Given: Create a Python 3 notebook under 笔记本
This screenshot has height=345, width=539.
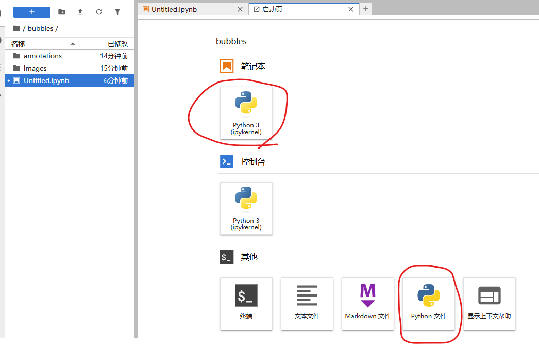Looking at the screenshot, I should 246,113.
